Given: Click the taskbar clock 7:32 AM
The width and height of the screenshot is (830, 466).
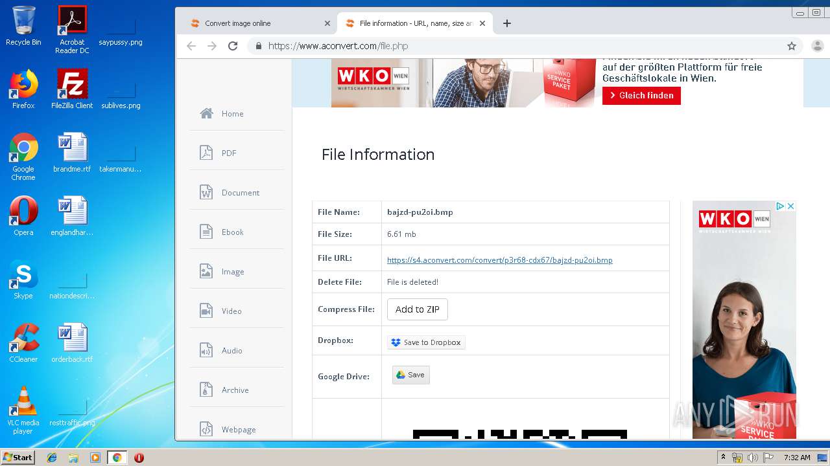Looking at the screenshot, I should click(797, 458).
